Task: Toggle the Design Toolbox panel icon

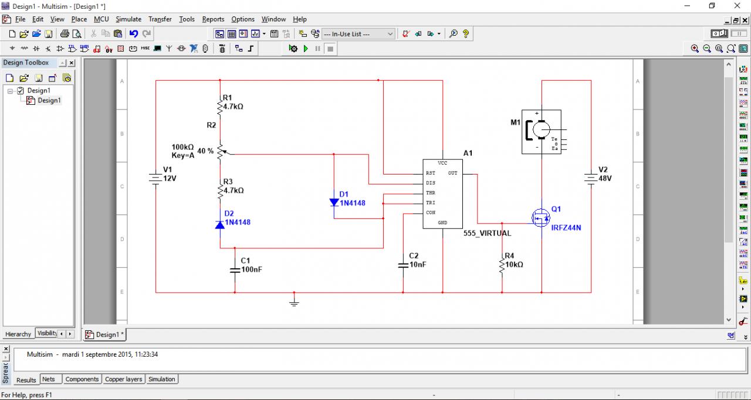Action: [219, 34]
